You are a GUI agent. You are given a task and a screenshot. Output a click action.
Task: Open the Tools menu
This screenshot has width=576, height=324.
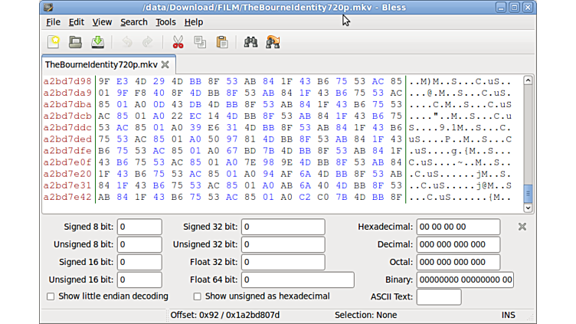(x=165, y=22)
